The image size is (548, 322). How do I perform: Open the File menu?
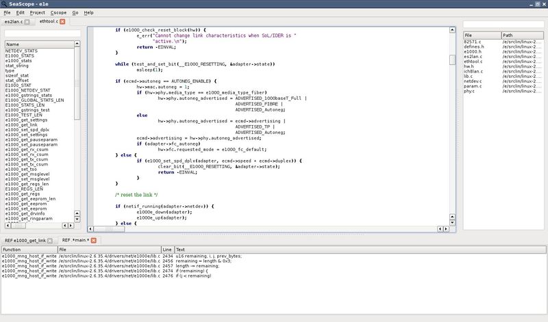[7, 12]
